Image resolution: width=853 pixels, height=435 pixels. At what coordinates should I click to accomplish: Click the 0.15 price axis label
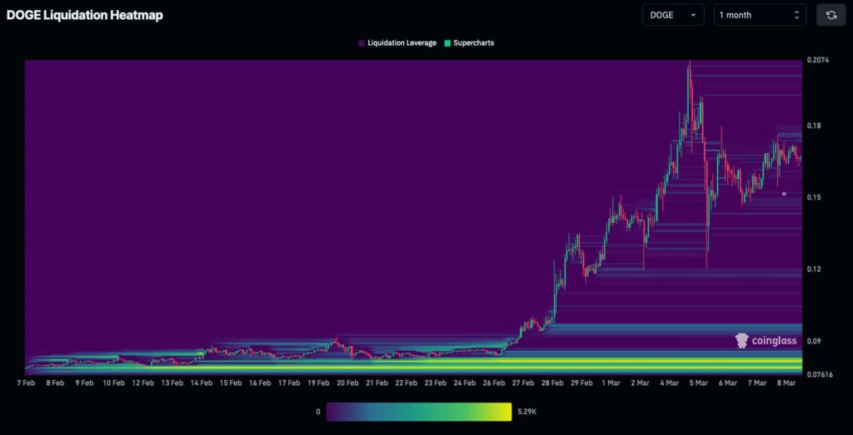tap(814, 197)
